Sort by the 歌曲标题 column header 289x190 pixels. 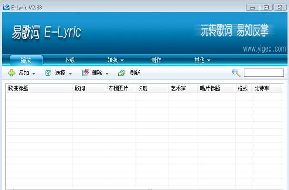39,88
